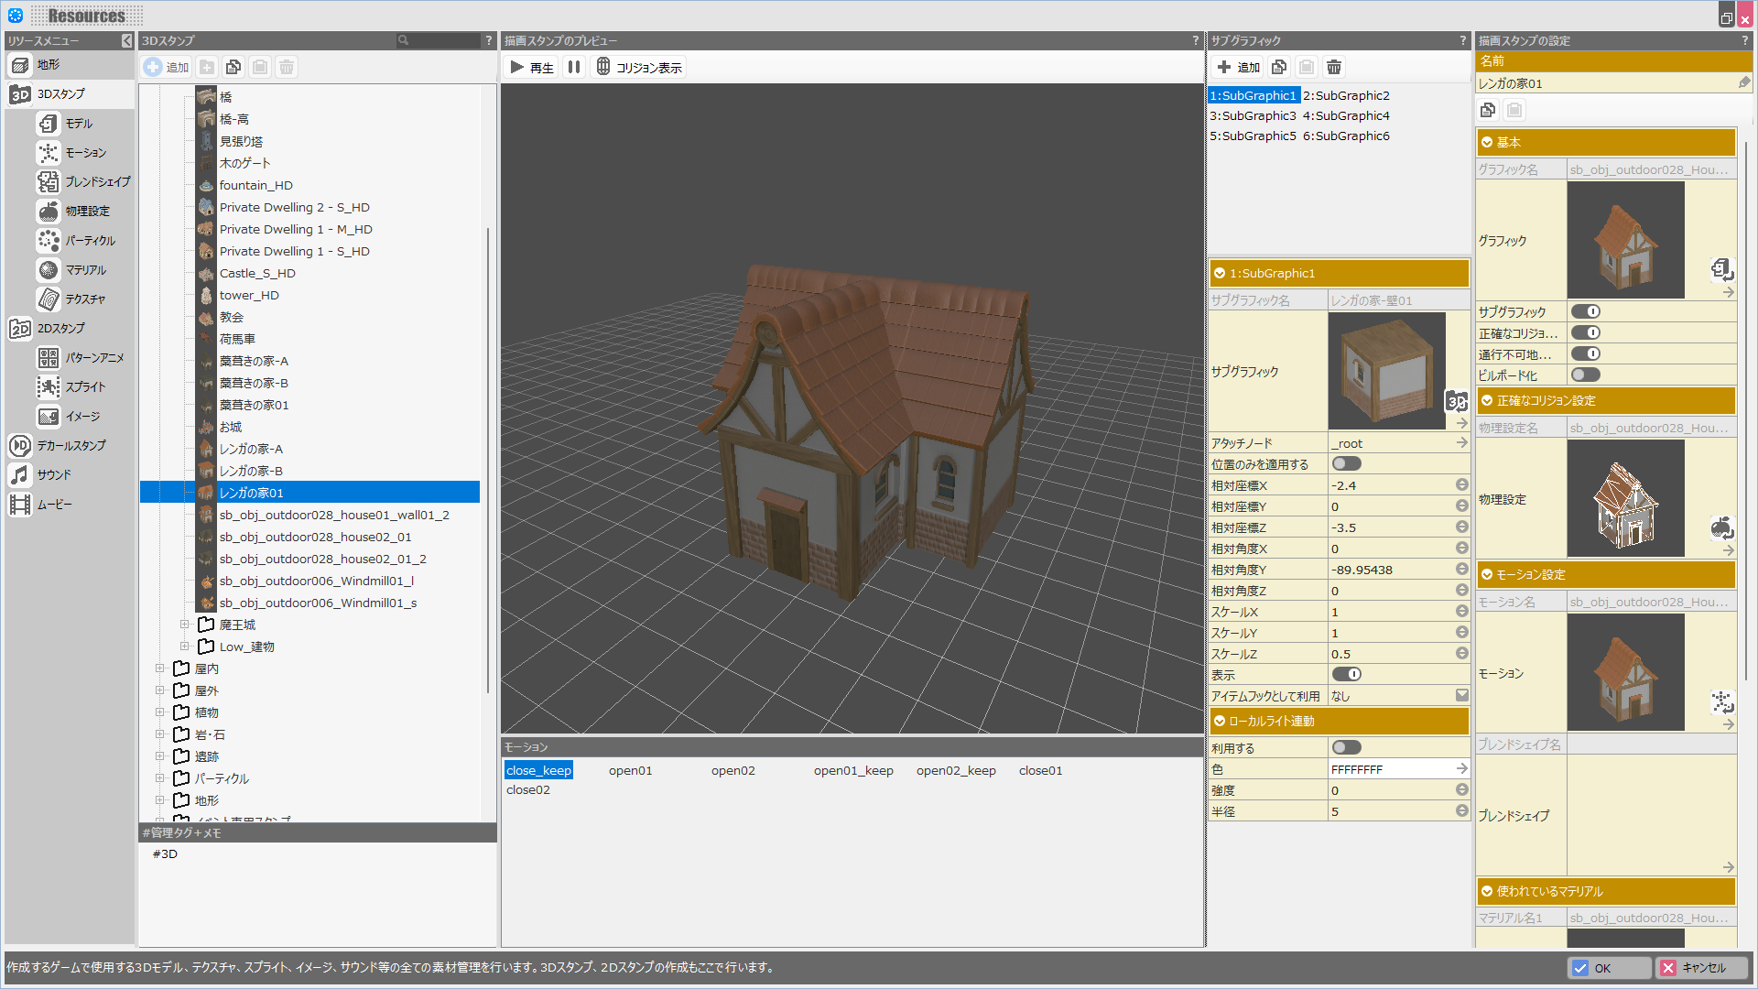Screen dimensions: 1758x989
Task: Select the パーティクル sidebar icon
Action: (x=49, y=240)
